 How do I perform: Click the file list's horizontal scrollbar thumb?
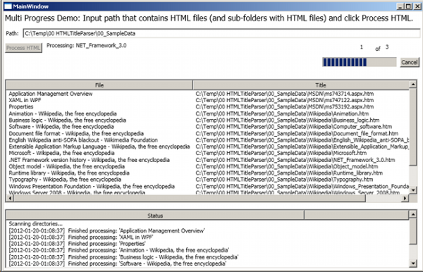(x=190, y=199)
